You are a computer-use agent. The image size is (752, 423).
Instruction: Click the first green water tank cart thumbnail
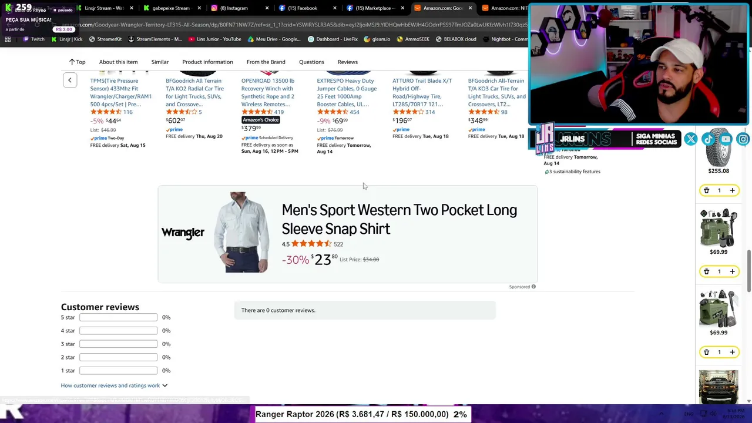718,228
